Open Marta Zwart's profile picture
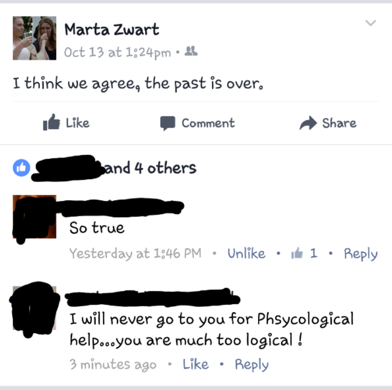Screen dimensions: 392x390 [x=35, y=38]
